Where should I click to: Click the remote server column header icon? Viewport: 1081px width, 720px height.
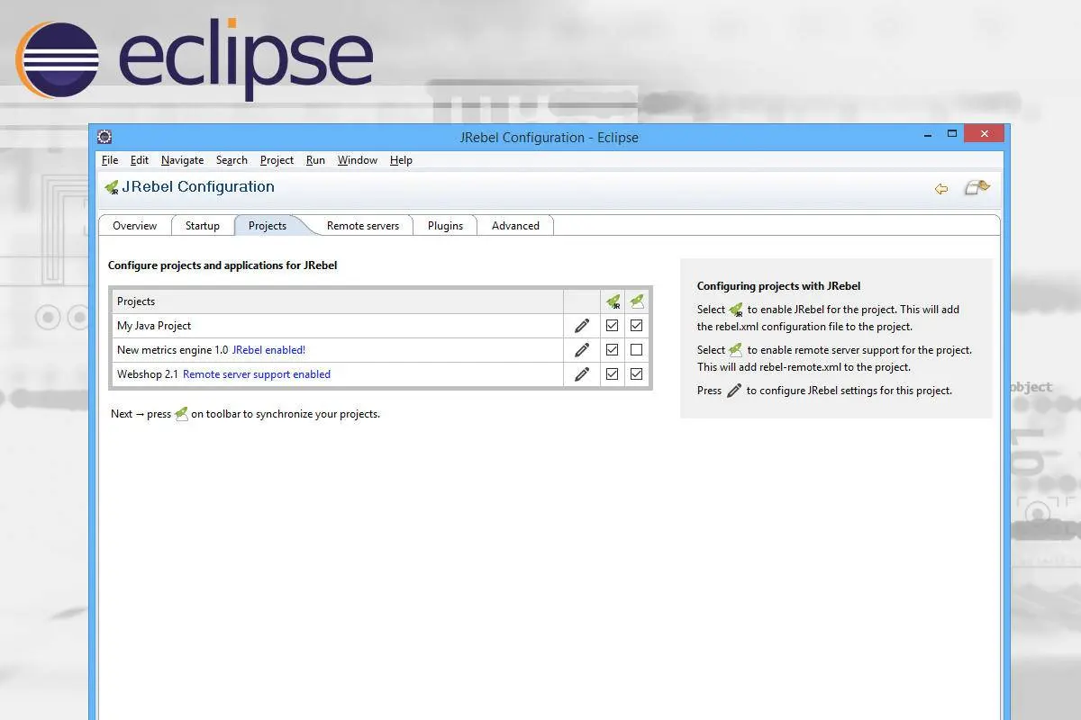(x=637, y=301)
